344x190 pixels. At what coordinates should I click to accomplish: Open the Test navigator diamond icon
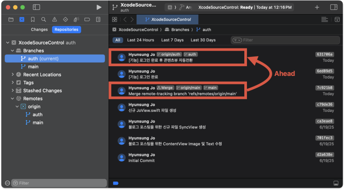(x=65, y=20)
